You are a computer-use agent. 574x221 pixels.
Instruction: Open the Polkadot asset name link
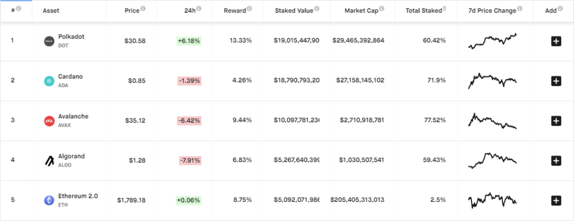click(x=71, y=36)
